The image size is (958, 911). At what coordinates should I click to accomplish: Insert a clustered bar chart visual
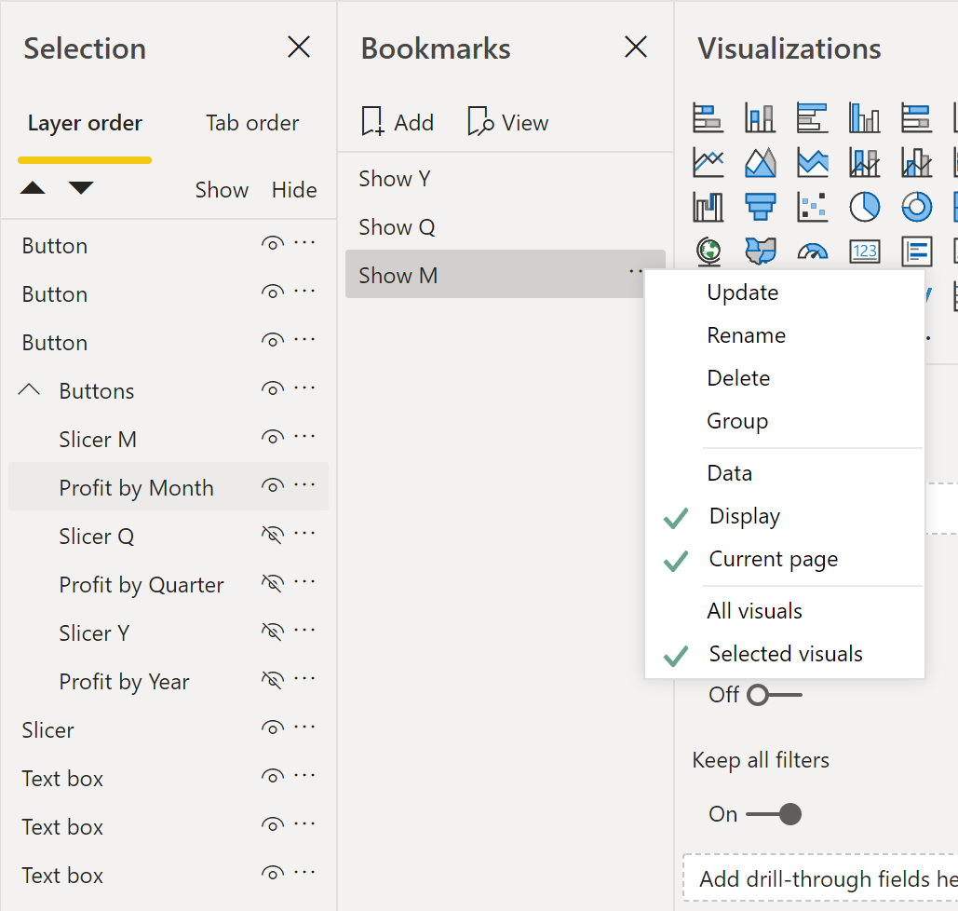[813, 118]
